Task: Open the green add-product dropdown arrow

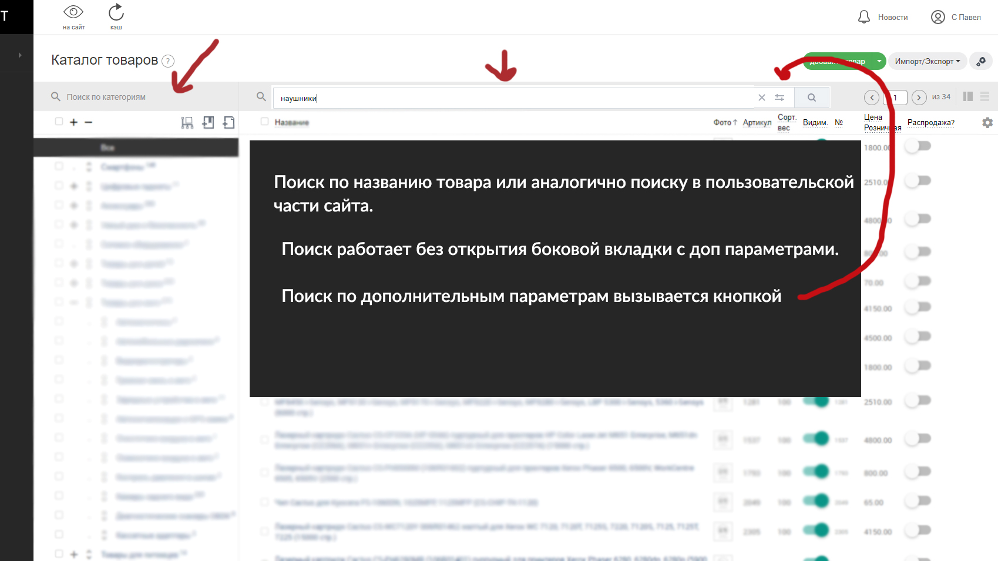Action: 879,61
